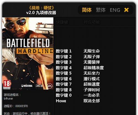This screenshot has width=138, height=115.
Task: Click the 数字键 1 hotkey label
Action: click(x=64, y=51)
